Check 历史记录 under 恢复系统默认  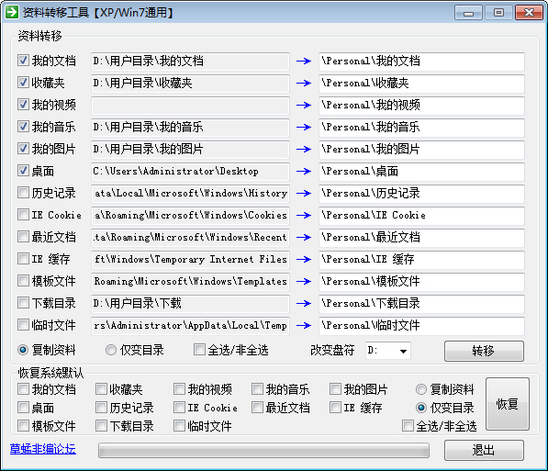point(101,408)
